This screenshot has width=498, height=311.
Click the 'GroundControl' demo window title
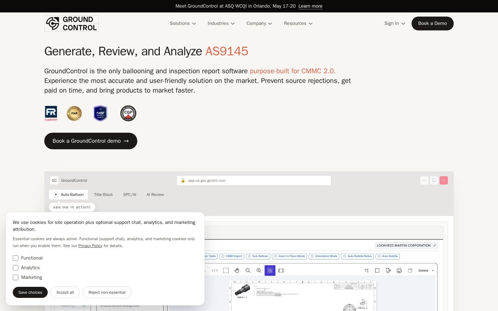pyautogui.click(x=74, y=180)
